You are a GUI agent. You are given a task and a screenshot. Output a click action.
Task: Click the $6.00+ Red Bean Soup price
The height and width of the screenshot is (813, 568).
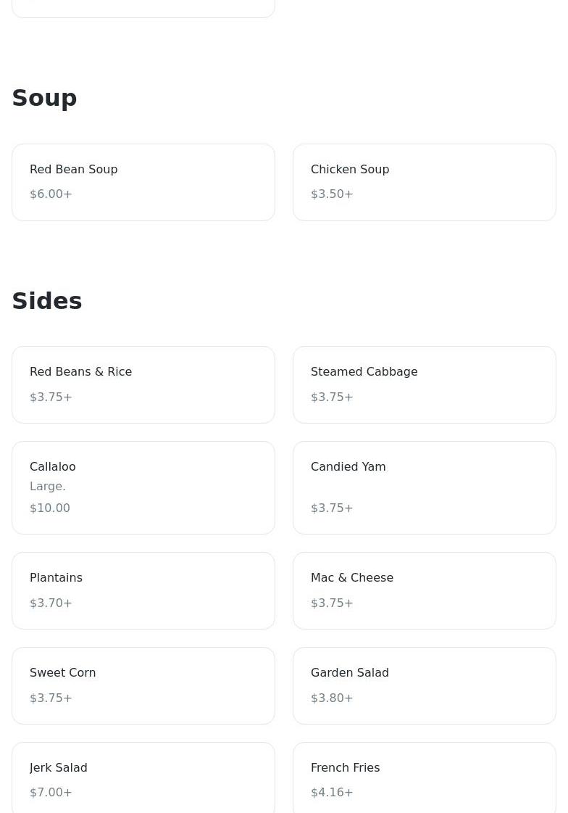pyautogui.click(x=51, y=194)
